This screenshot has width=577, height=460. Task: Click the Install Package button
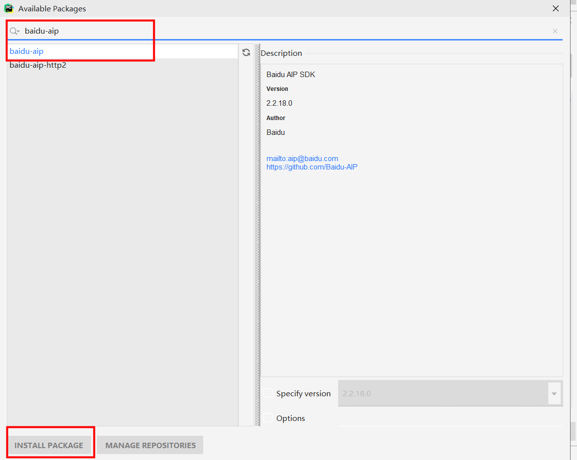click(x=48, y=445)
